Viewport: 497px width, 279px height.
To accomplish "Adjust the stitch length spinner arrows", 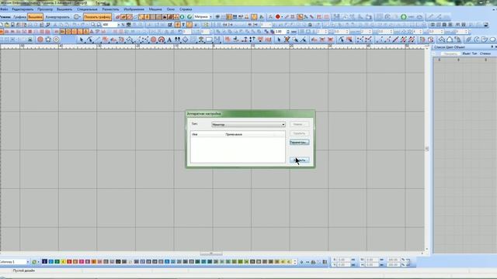I will 288,32.
